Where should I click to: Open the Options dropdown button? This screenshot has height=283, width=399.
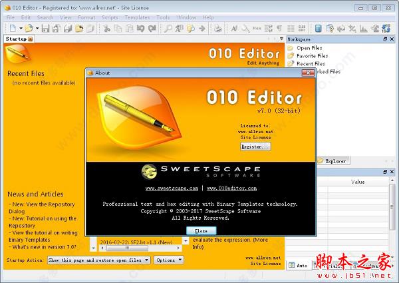pyautogui.click(x=168, y=260)
